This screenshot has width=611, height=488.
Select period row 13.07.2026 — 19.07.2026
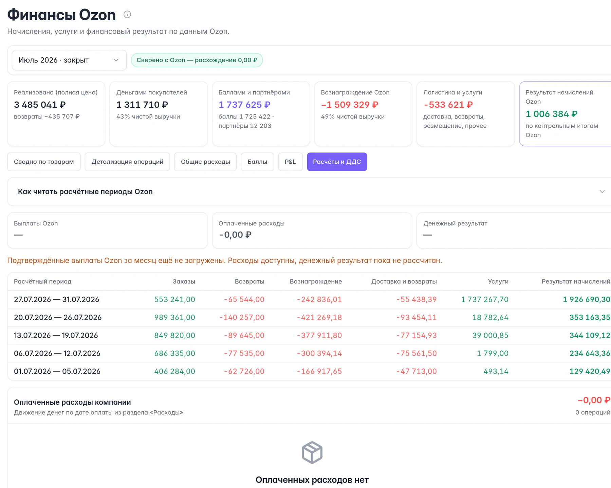coord(309,336)
